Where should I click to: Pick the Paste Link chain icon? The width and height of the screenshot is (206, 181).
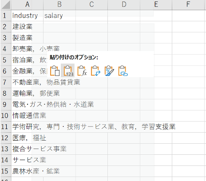tap(123, 71)
